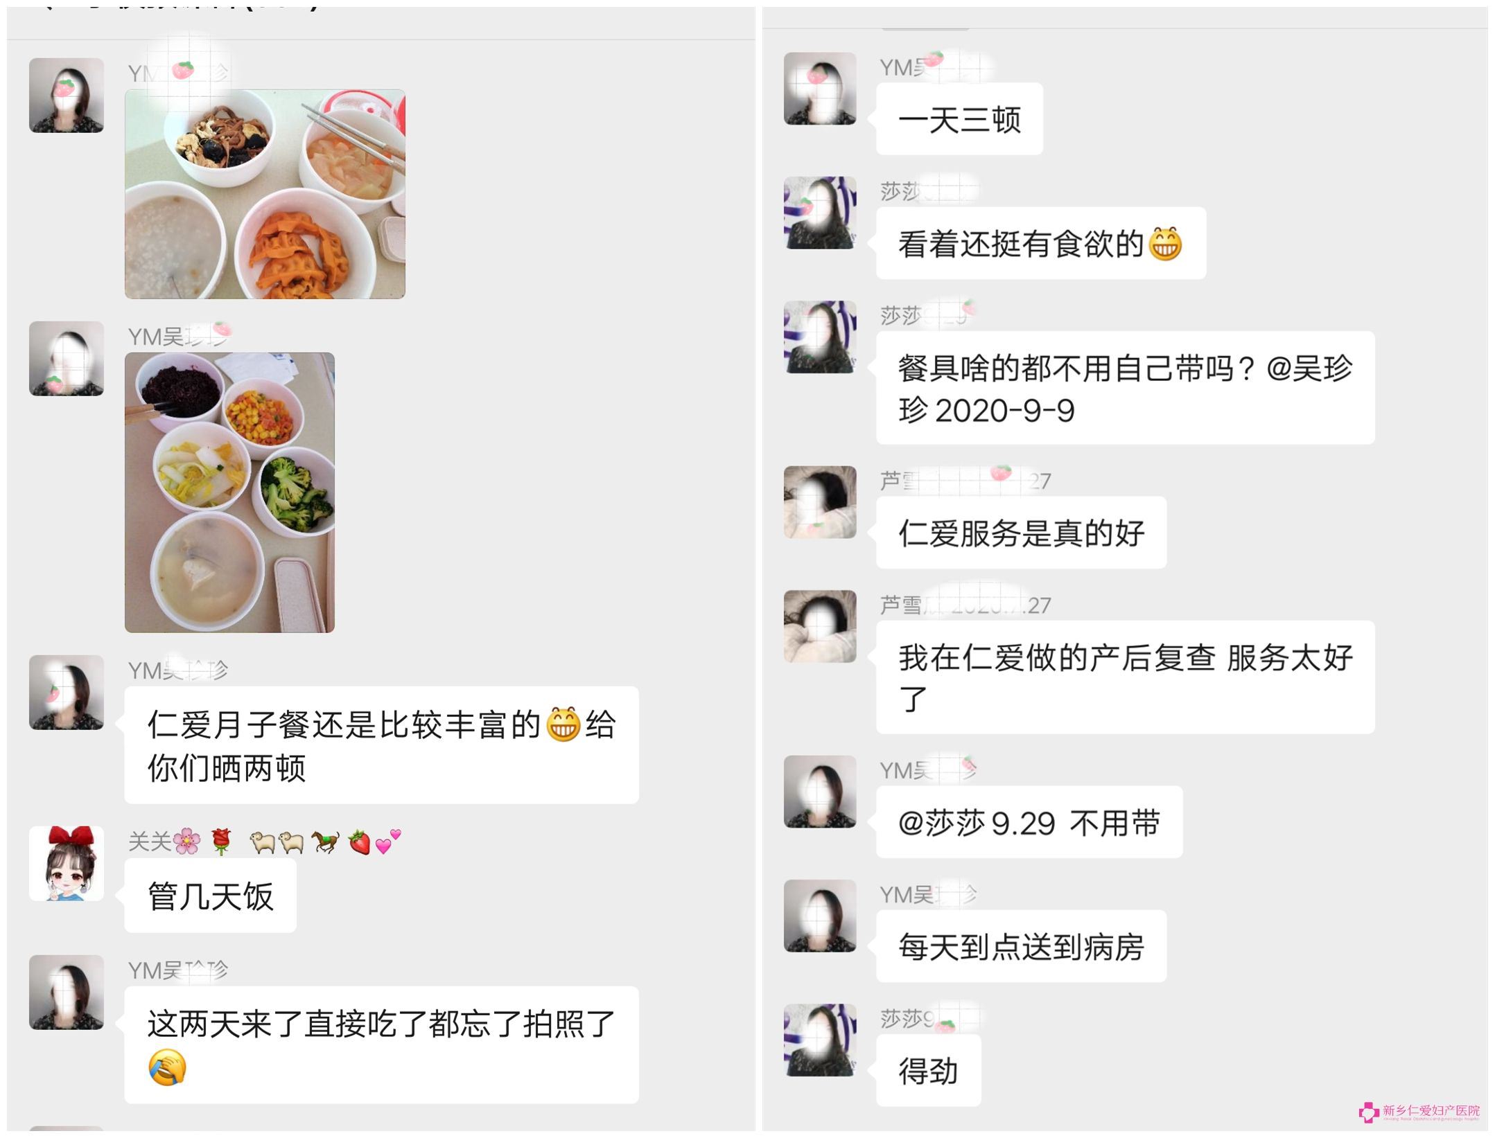Select the '这两天来了直接吃了都忘了拍照了' message
This screenshot has width=1495, height=1138.
382,1044
